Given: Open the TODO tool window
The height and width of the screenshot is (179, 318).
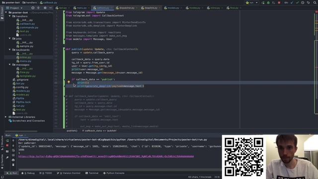Looking at the screenshot, I should coord(46,173).
